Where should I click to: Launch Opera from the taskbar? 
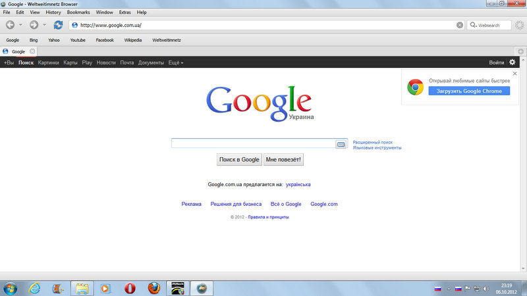tap(130, 289)
